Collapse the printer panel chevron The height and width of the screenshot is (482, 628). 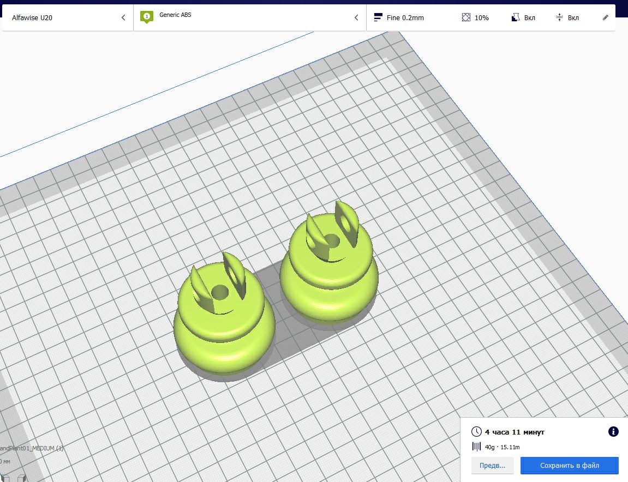coord(123,17)
